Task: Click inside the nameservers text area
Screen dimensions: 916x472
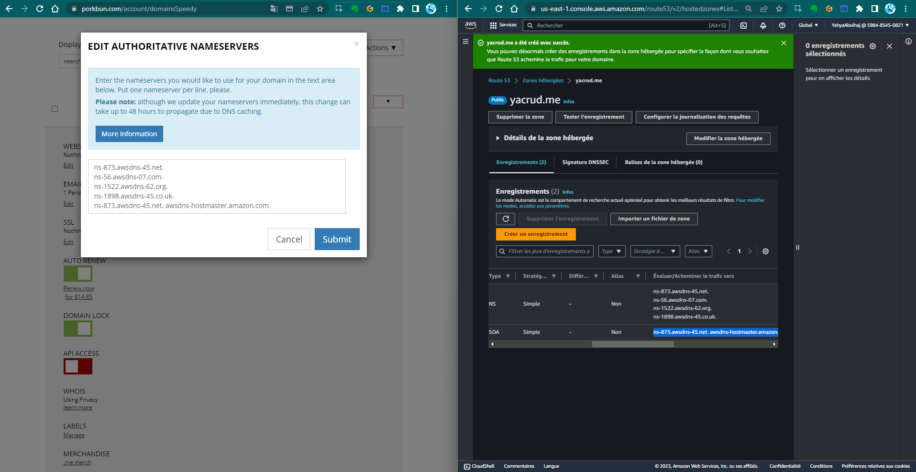Action: click(x=217, y=187)
